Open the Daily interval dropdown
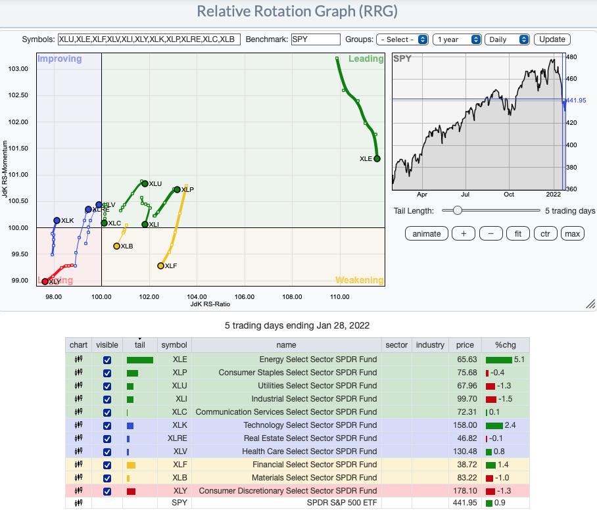This screenshot has width=597, height=510. (x=508, y=39)
